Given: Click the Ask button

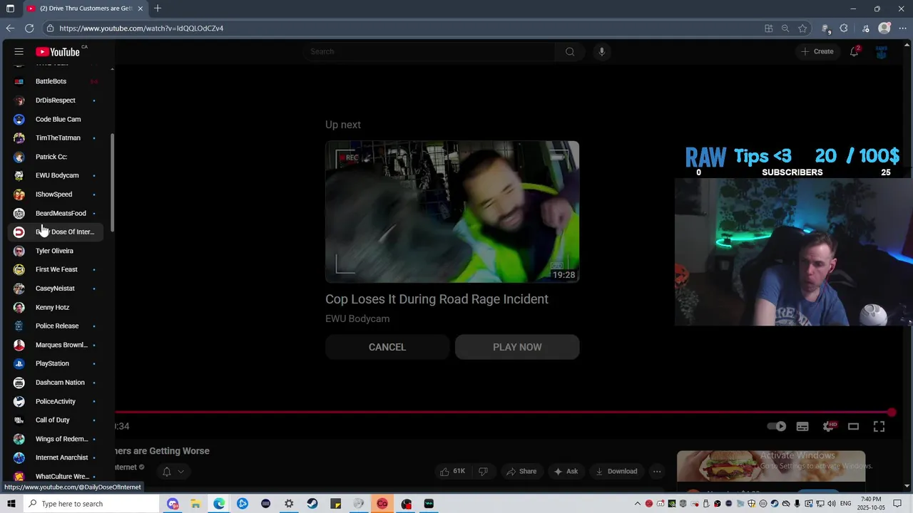Looking at the screenshot, I should [x=566, y=471].
